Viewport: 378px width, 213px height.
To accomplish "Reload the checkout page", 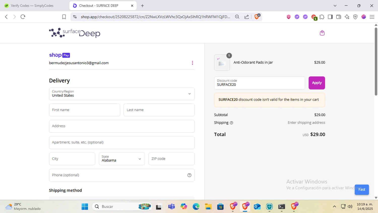I will point(23,17).
